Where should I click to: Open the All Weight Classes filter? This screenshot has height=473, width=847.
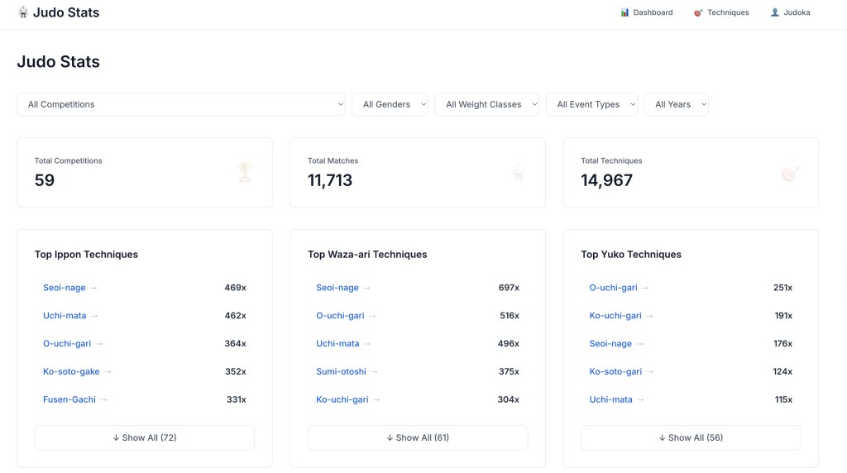tap(486, 104)
